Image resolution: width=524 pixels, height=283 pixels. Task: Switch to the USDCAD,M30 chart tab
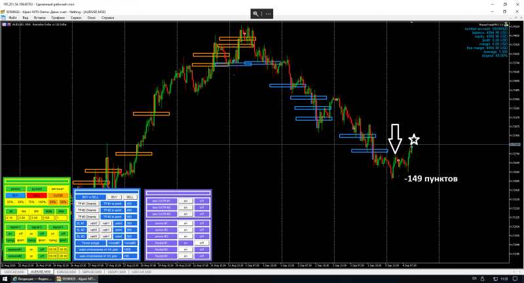tap(14, 272)
